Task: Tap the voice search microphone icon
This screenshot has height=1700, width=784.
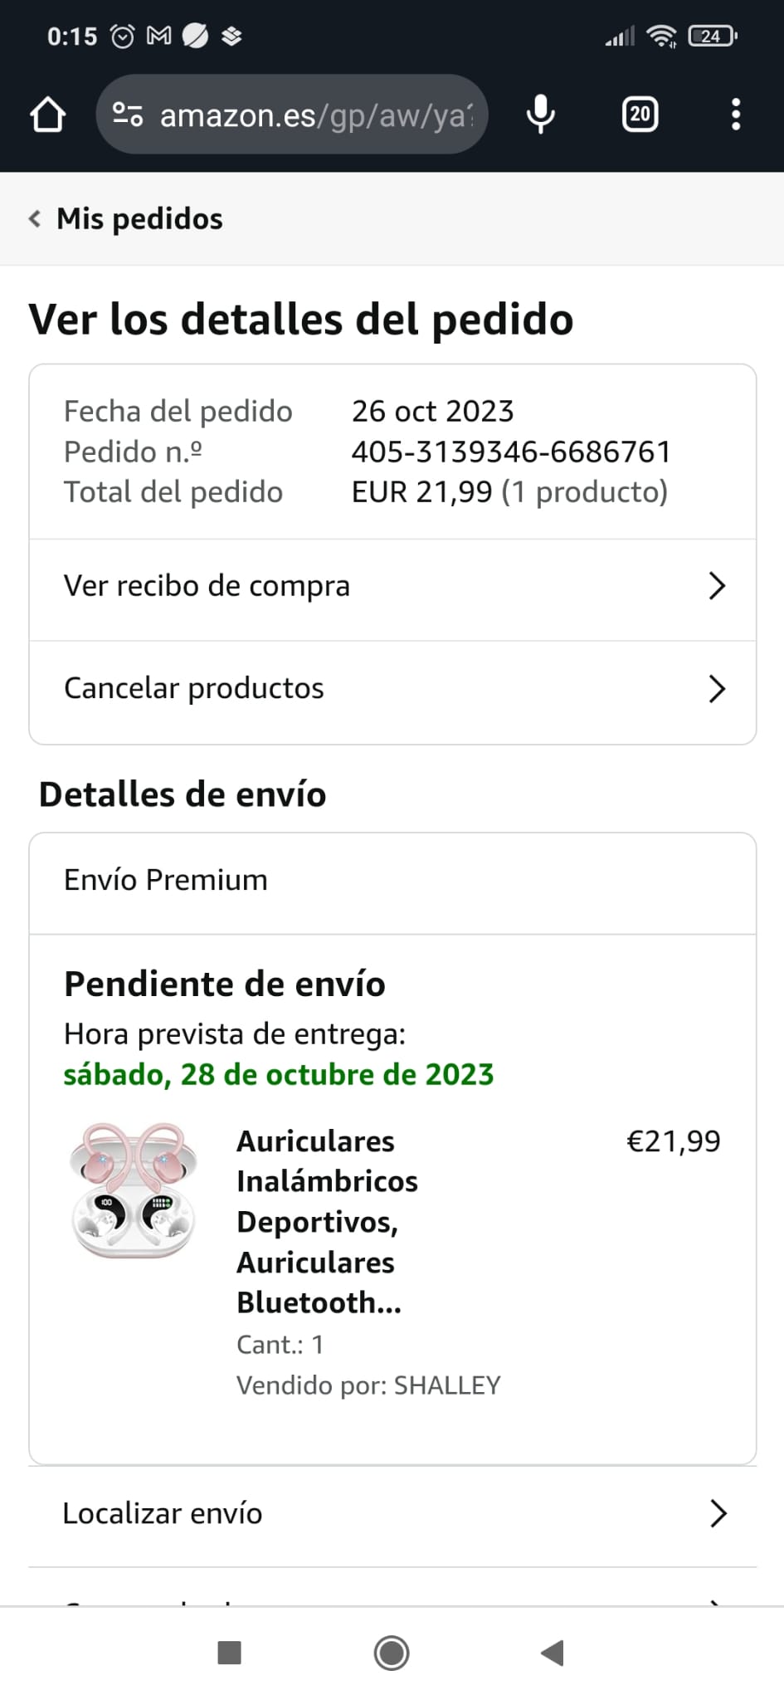Action: pos(540,115)
